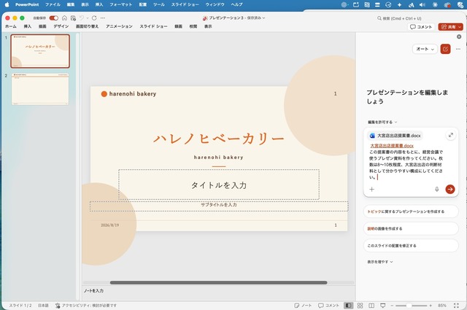Open the ウィンドウ menu in the menu bar
Image resolution: width=467 pixels, height=310 pixels.
[215, 4]
